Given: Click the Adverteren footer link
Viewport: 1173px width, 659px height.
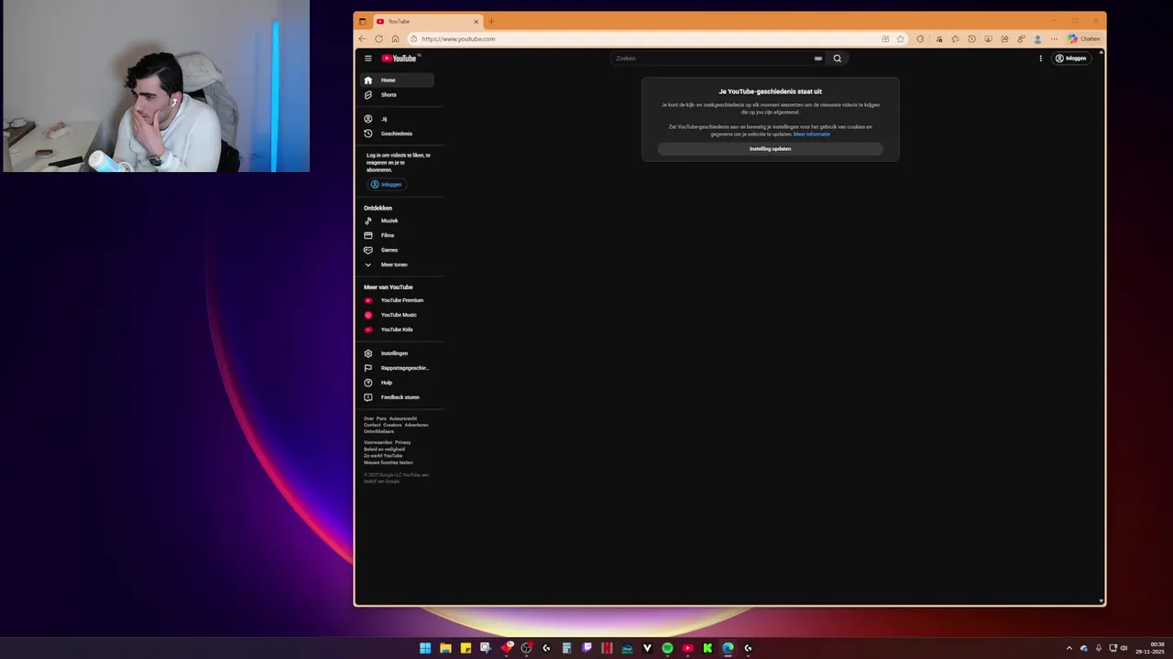Looking at the screenshot, I should pos(416,425).
